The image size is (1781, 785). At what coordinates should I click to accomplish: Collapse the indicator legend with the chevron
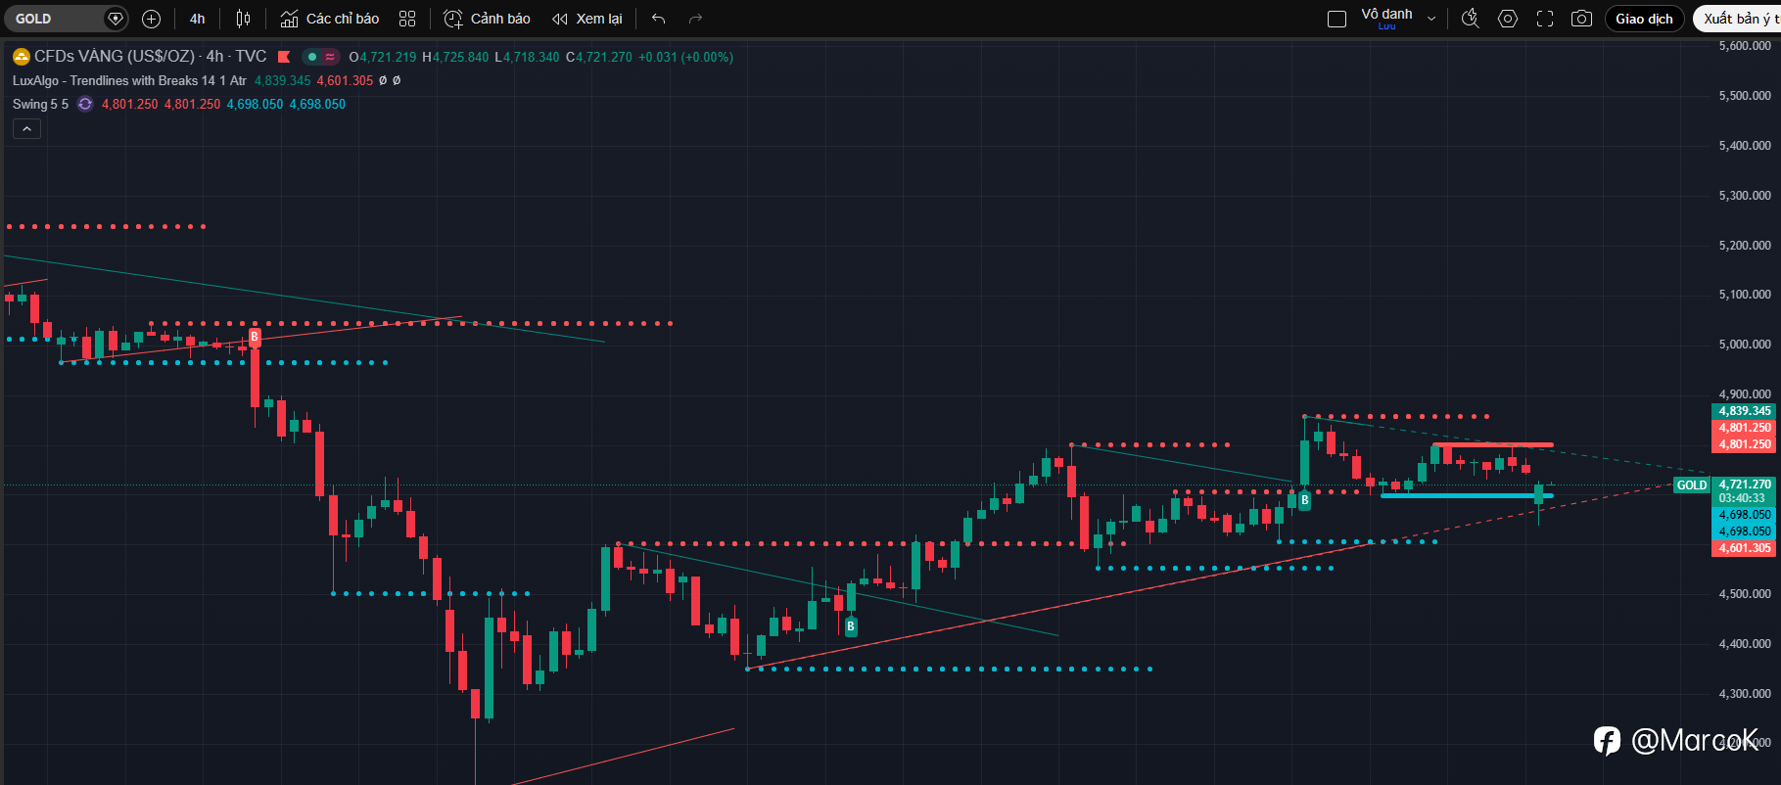(x=26, y=128)
